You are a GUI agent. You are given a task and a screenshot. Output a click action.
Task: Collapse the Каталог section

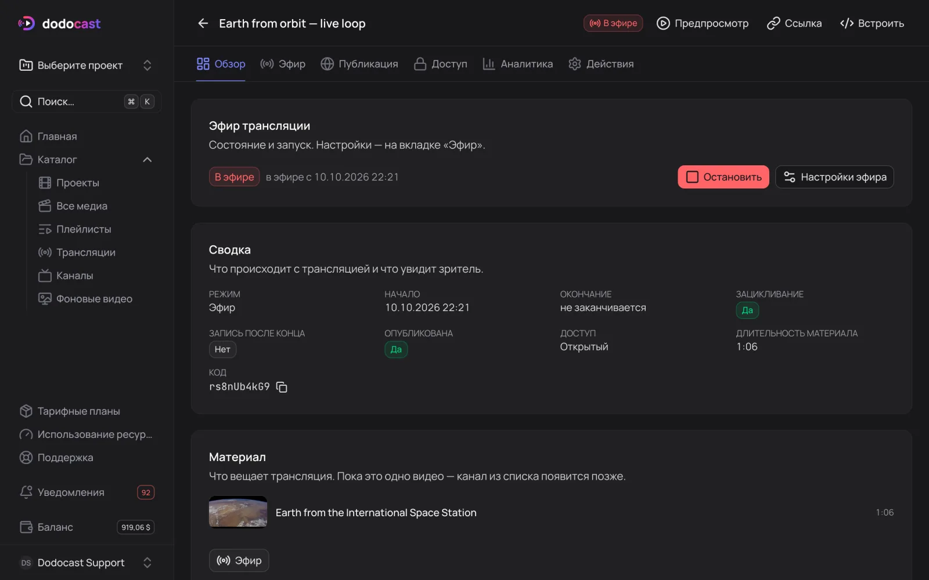click(x=147, y=159)
